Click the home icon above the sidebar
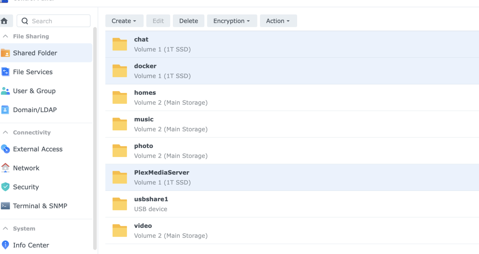 pos(4,21)
